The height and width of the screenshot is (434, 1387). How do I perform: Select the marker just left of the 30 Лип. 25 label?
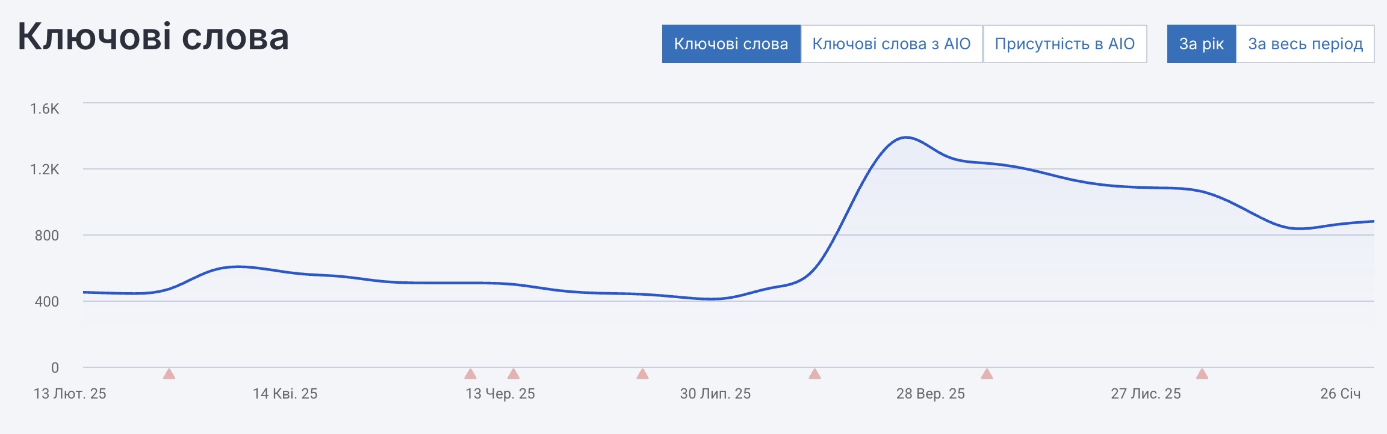point(642,374)
